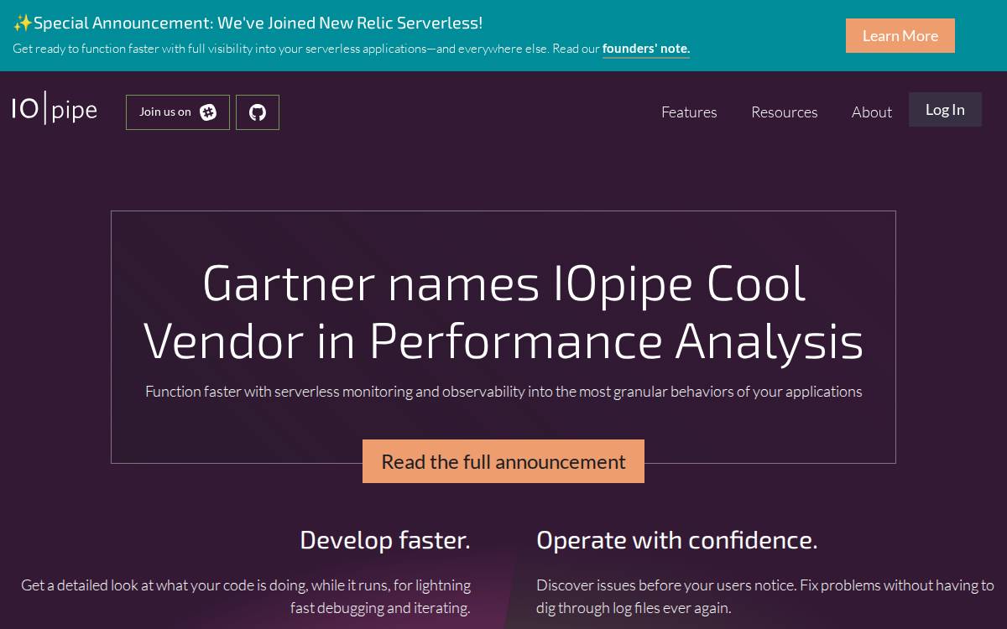Viewport: 1007px width, 629px height.
Task: Click the Operate with confidence. heading
Action: 676,540
